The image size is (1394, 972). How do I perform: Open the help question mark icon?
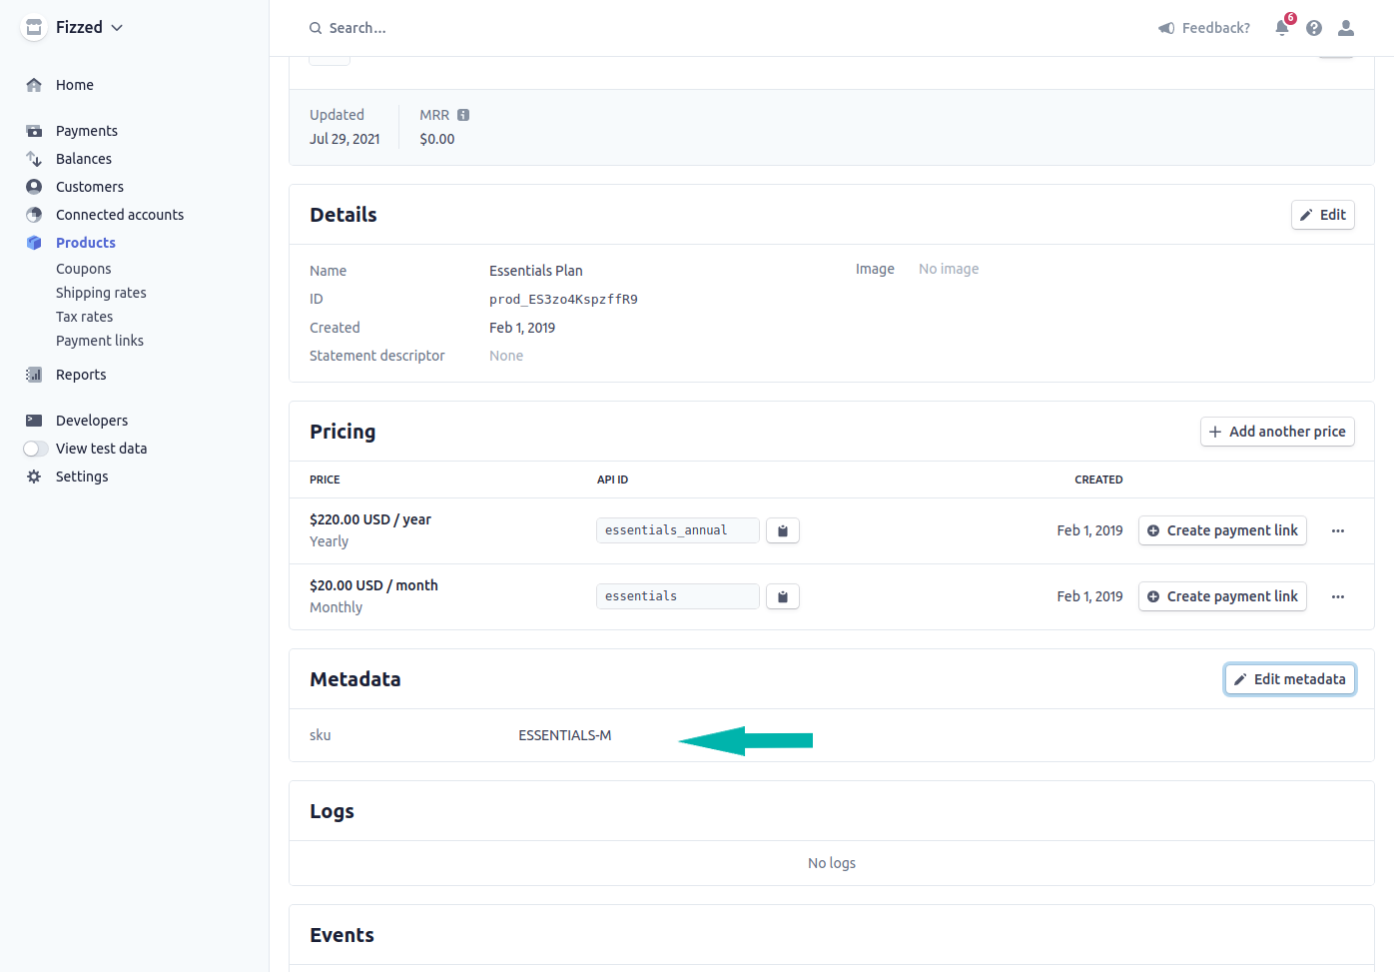[x=1314, y=28]
